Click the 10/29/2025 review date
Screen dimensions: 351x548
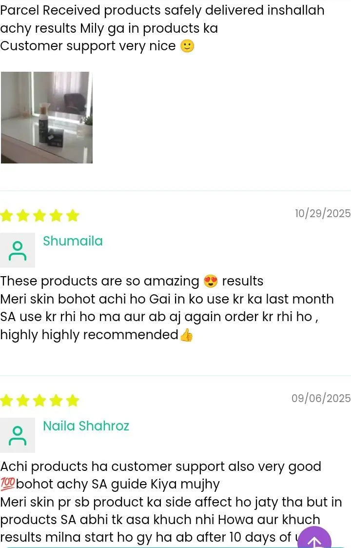click(323, 213)
